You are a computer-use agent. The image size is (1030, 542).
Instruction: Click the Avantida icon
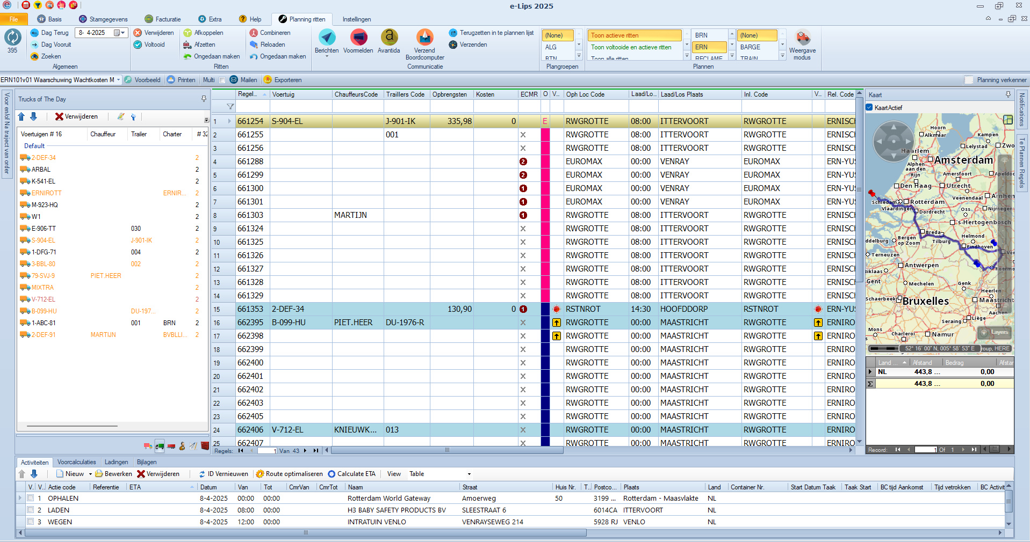click(x=389, y=38)
